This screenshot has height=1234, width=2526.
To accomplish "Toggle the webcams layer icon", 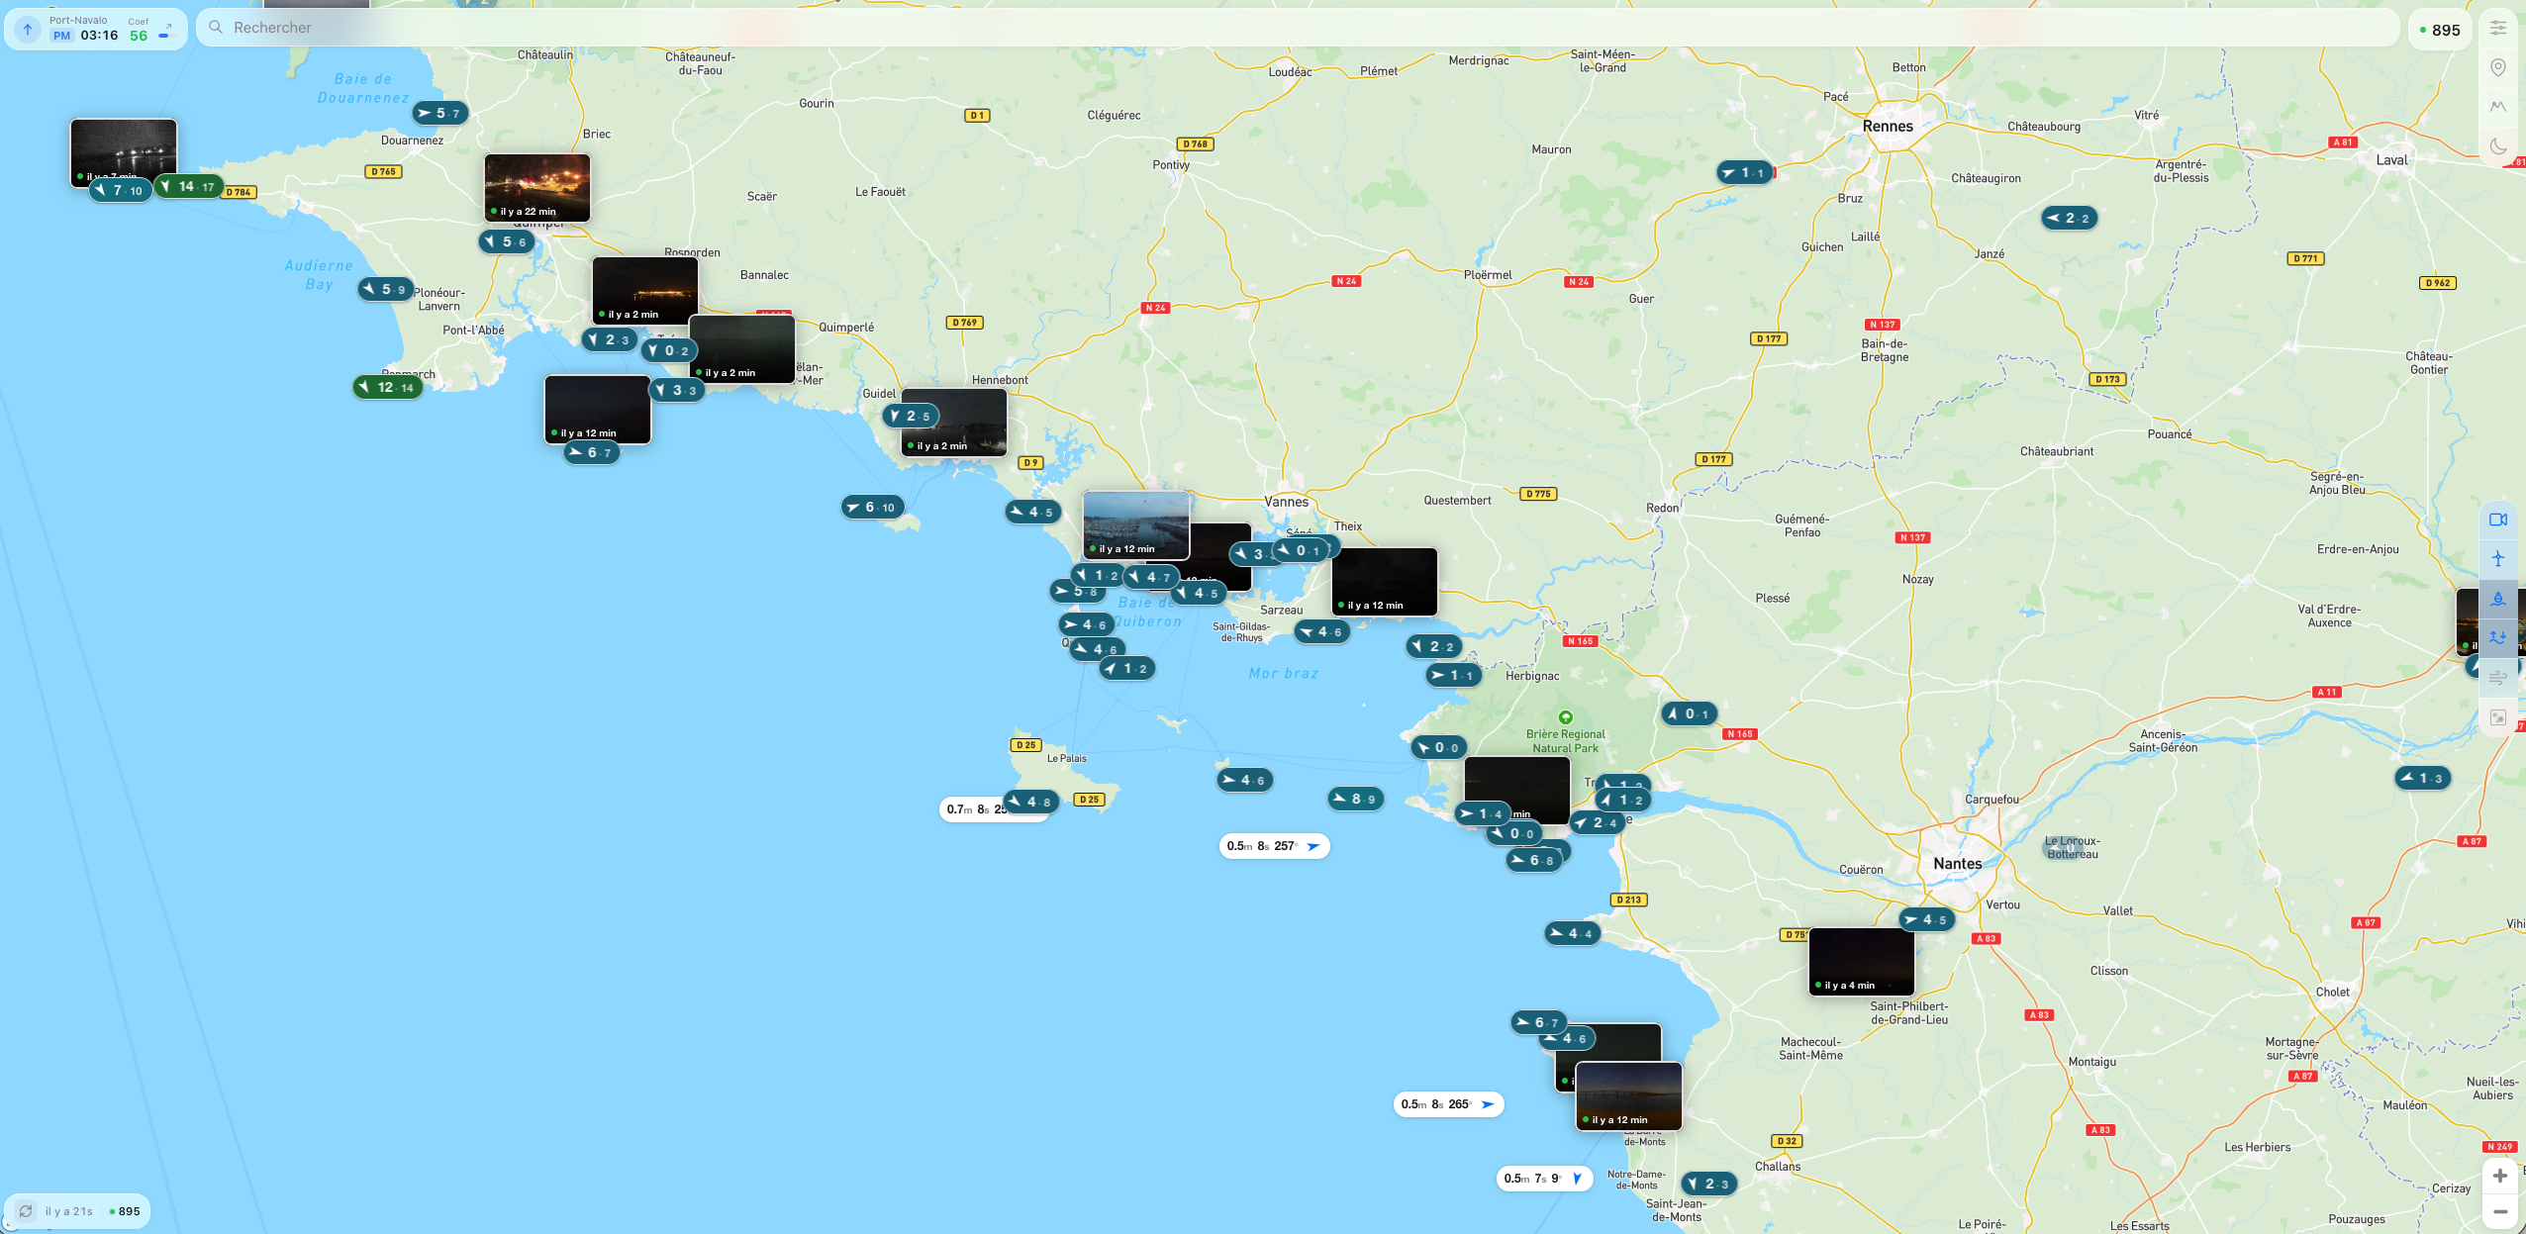I will pyautogui.click(x=2498, y=518).
